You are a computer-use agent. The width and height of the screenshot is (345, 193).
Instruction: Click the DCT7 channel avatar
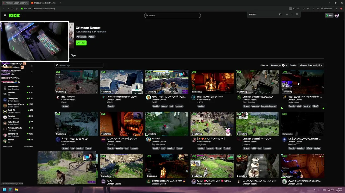coord(148,98)
